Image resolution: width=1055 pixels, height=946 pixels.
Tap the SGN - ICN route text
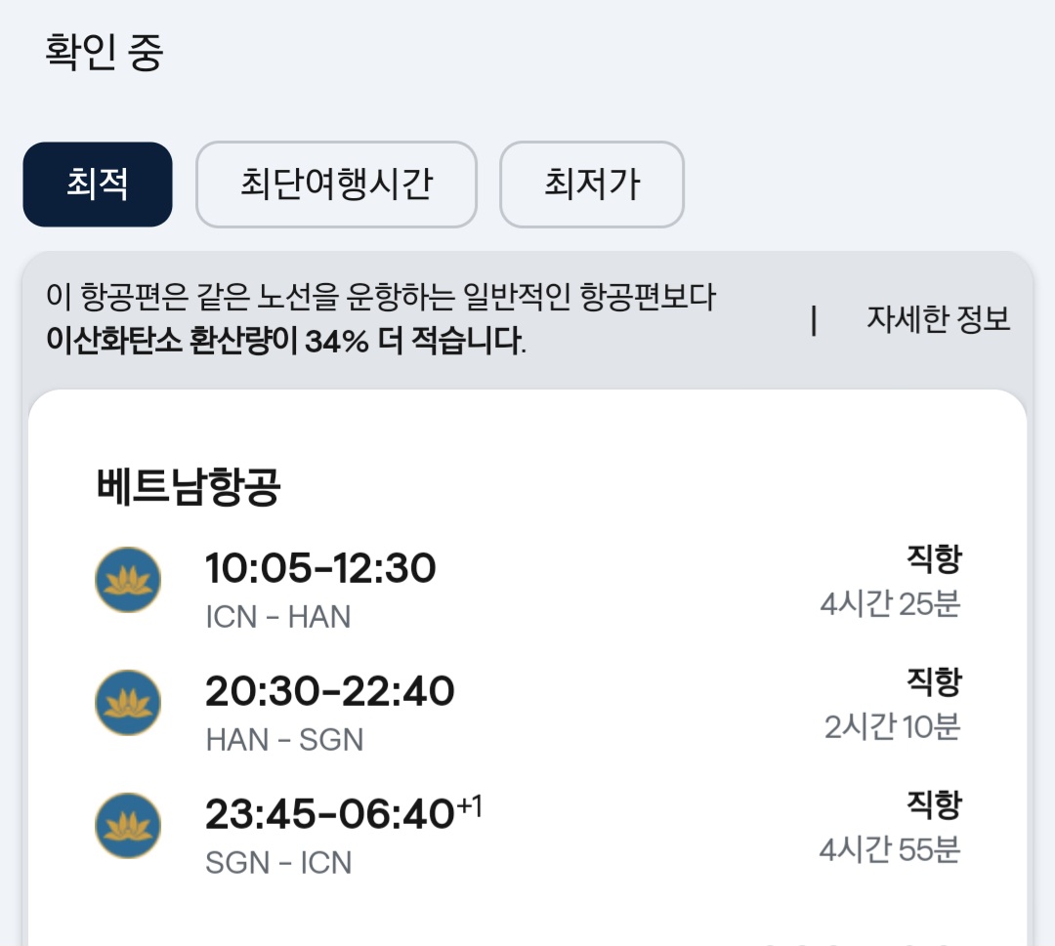[x=278, y=863]
